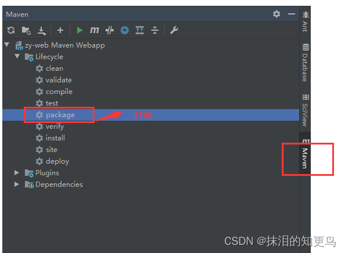Toggle offline mode lightning icon
345x253 pixels.
[125, 30]
